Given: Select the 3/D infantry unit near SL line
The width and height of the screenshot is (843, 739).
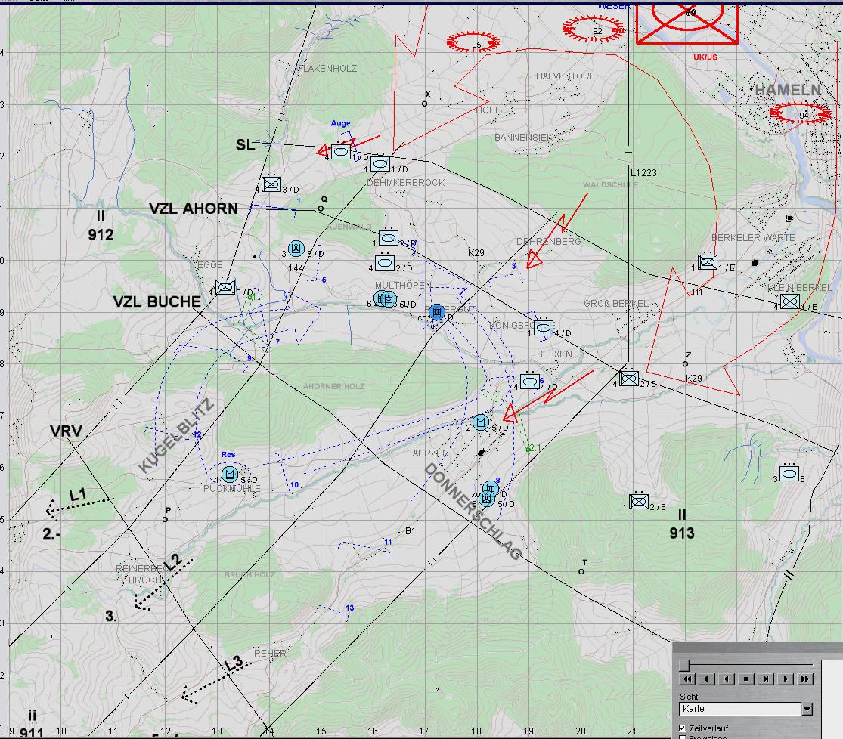Looking at the screenshot, I should [271, 184].
